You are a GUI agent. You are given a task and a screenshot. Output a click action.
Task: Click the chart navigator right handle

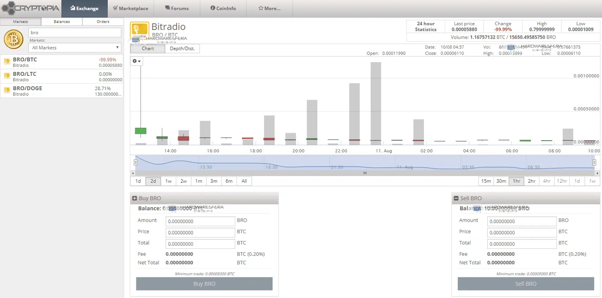594,162
